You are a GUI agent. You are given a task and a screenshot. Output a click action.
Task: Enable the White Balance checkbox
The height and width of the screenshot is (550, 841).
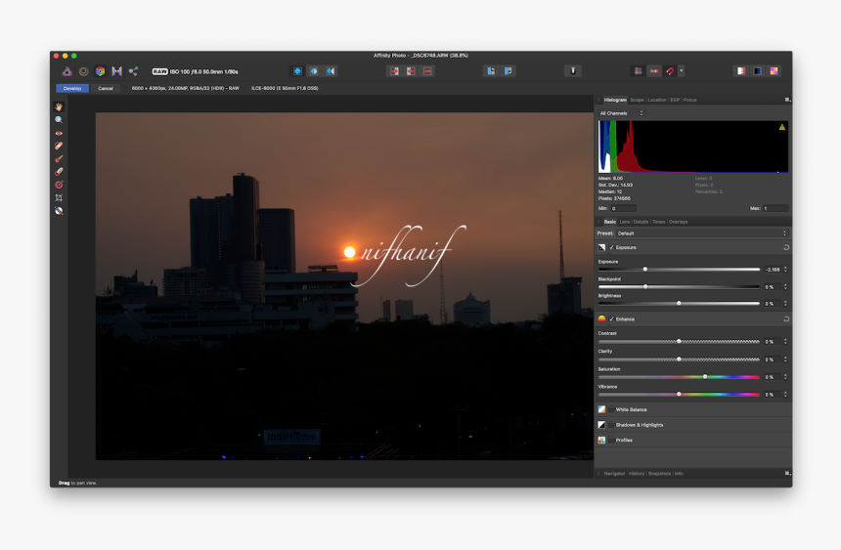tap(611, 409)
